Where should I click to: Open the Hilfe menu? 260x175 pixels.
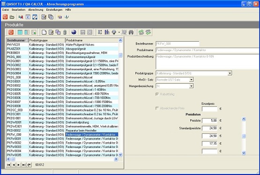(x=68, y=10)
